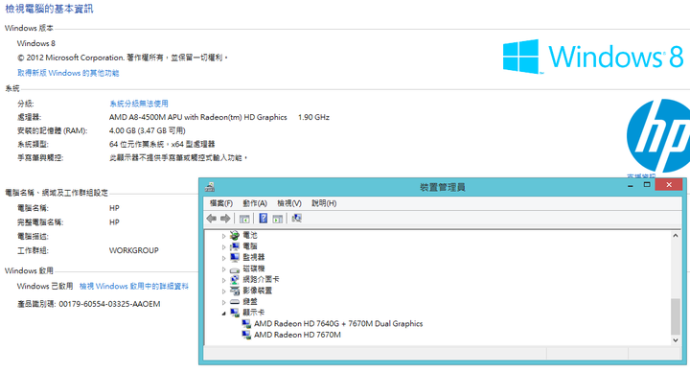Click 系統分級無法使用 rating link

tap(139, 104)
